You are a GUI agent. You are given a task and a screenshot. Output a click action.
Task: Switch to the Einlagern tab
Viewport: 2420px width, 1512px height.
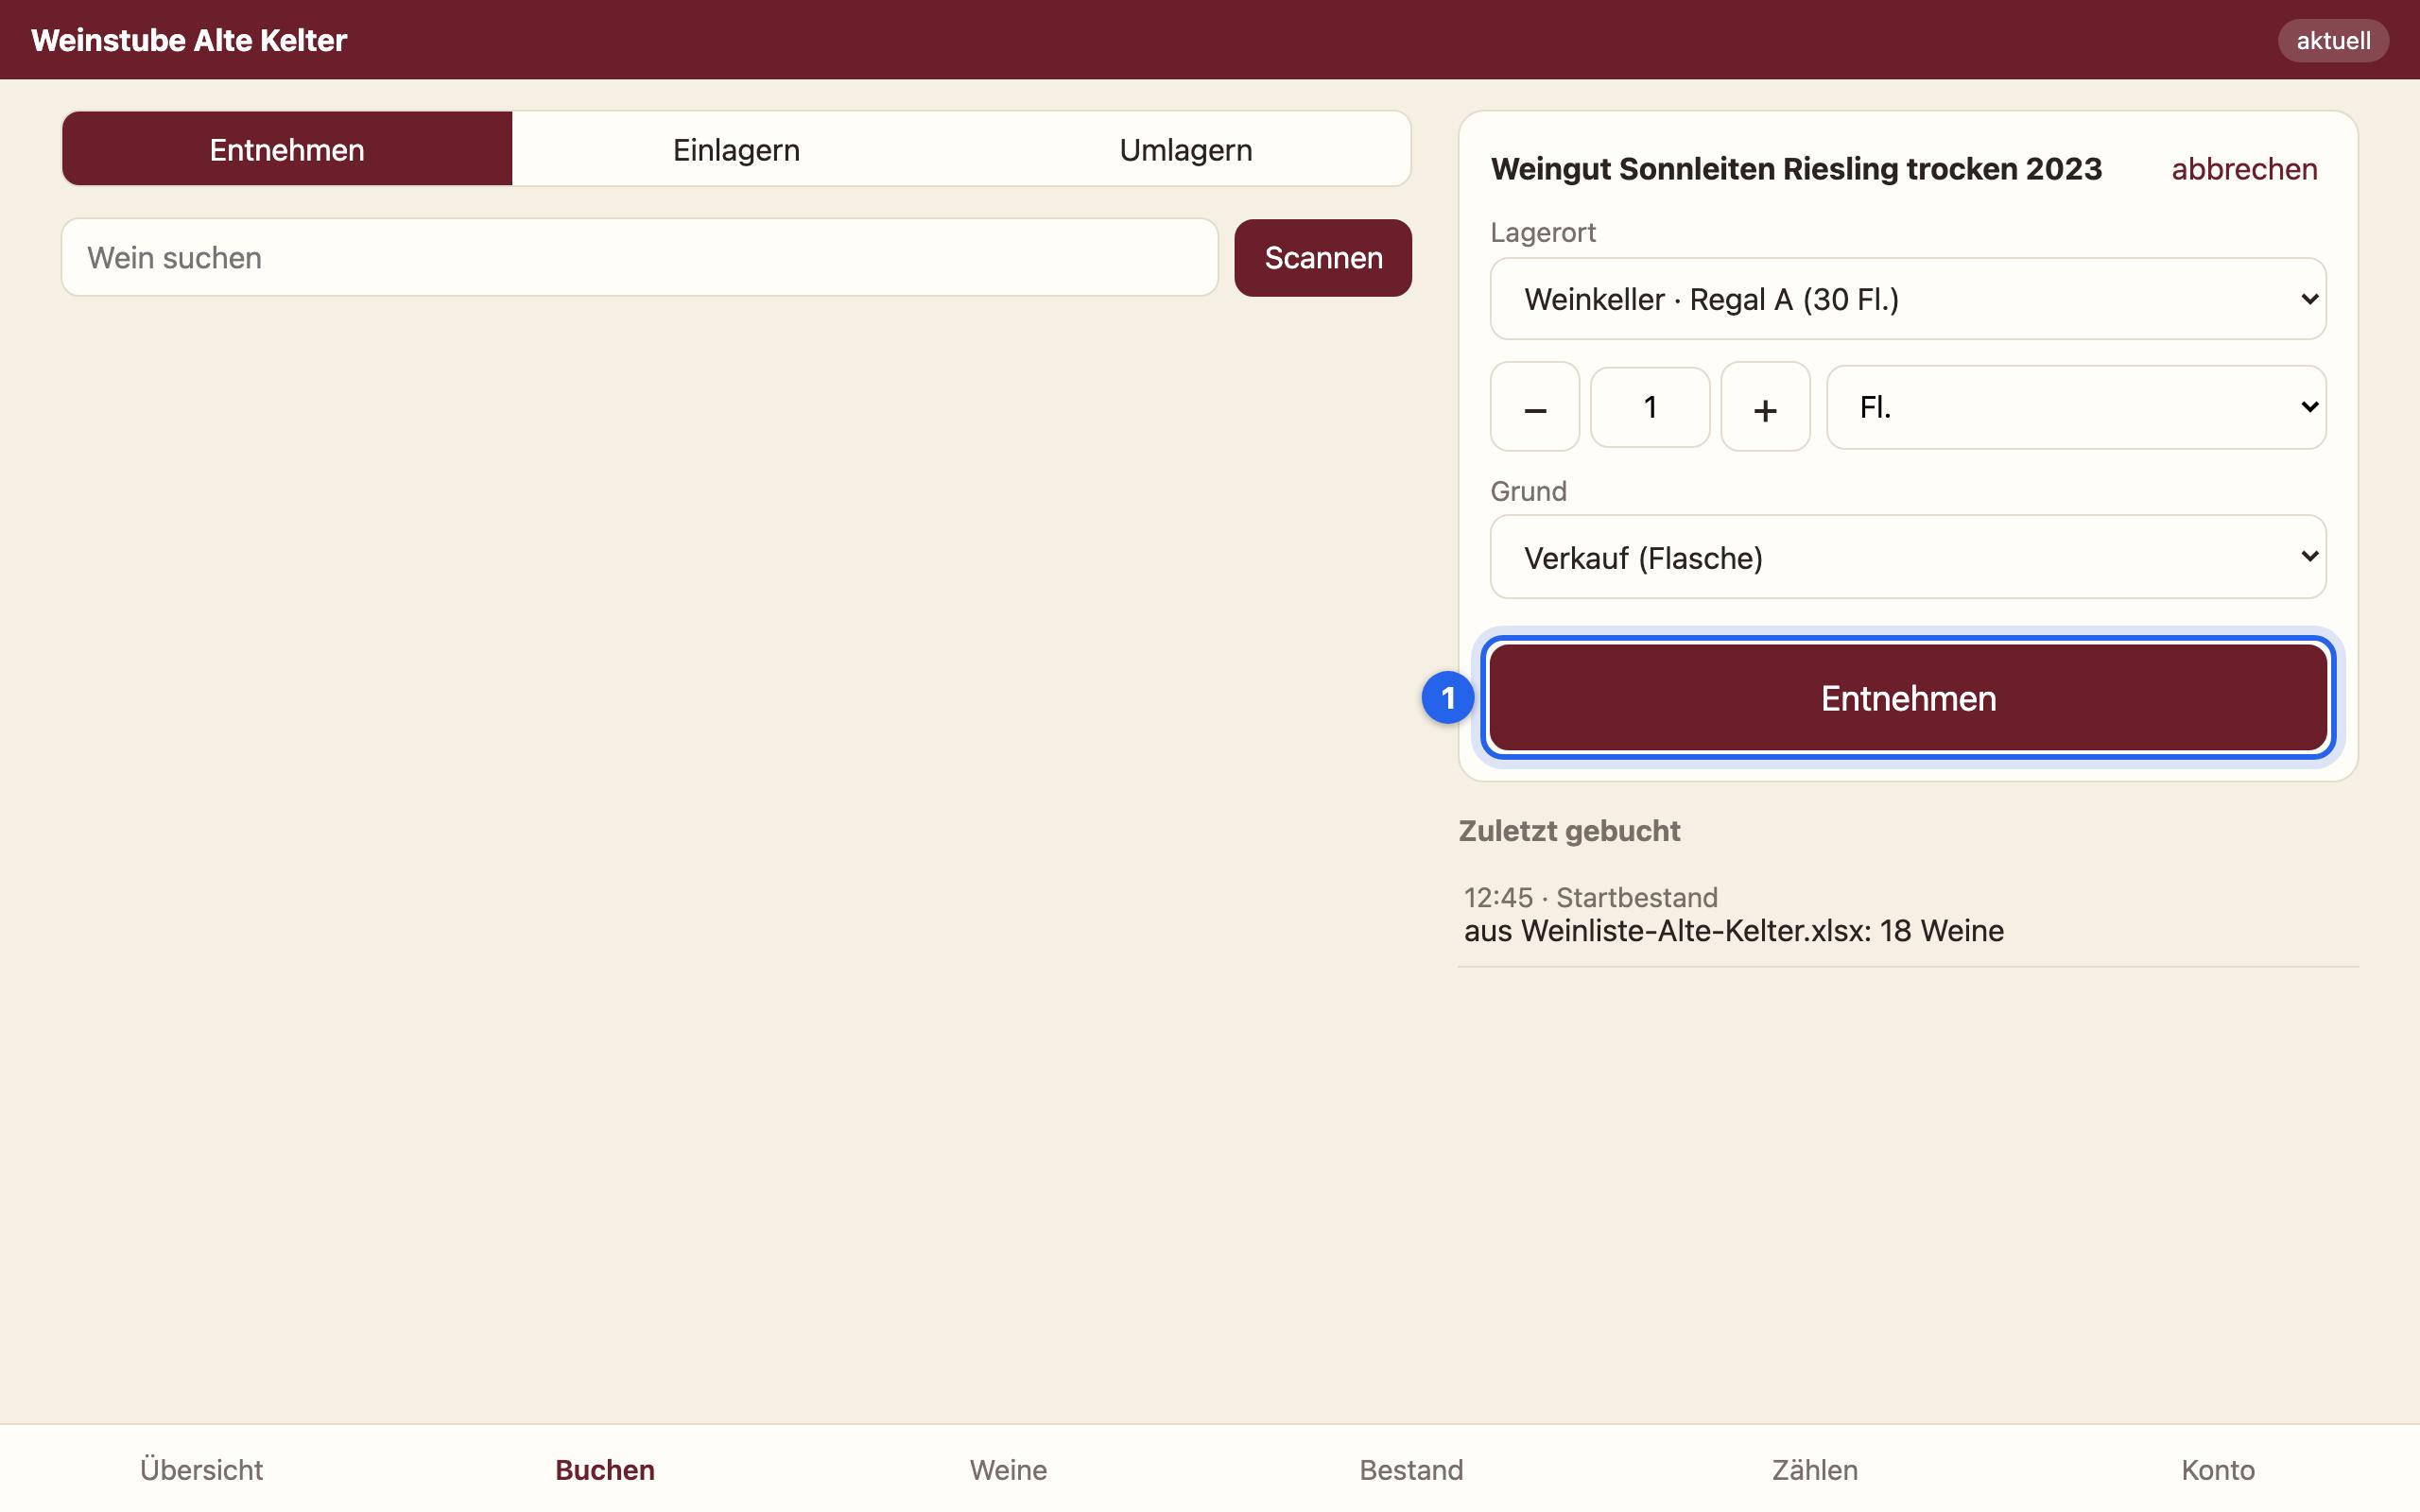[x=736, y=149]
